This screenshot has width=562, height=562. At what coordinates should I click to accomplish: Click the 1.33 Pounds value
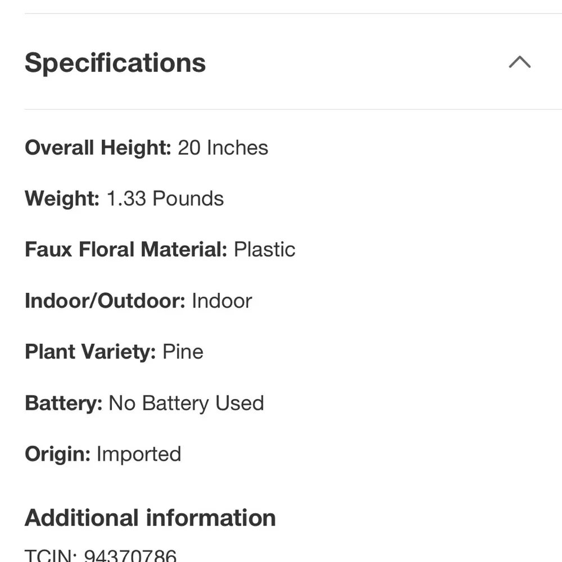click(x=165, y=198)
